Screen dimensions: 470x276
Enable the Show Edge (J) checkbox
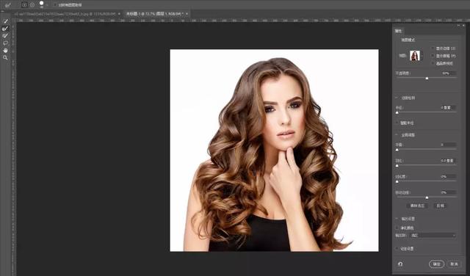(x=433, y=48)
